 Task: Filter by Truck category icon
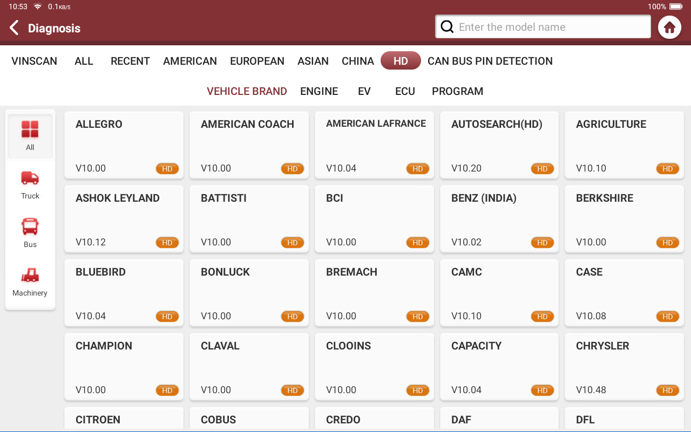click(x=30, y=184)
